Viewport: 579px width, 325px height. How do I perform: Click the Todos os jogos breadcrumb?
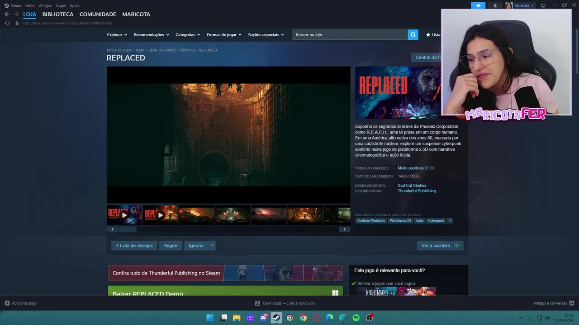click(119, 50)
